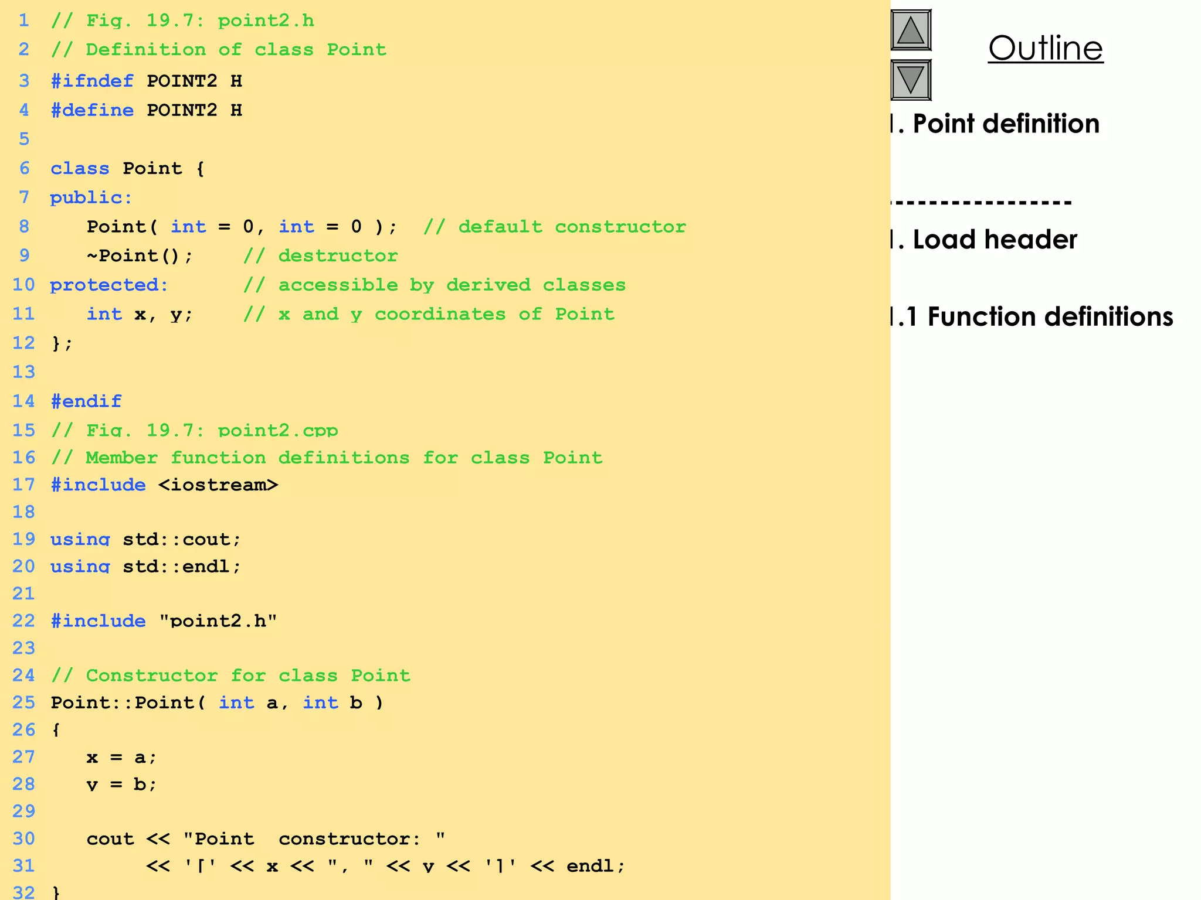Click '// Constructor for class Point' comment

[230, 675]
